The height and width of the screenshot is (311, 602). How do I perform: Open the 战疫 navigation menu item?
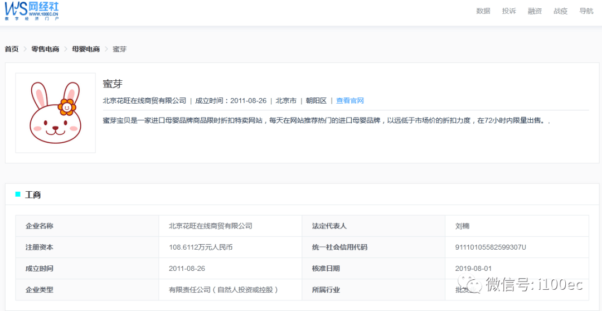[560, 11]
